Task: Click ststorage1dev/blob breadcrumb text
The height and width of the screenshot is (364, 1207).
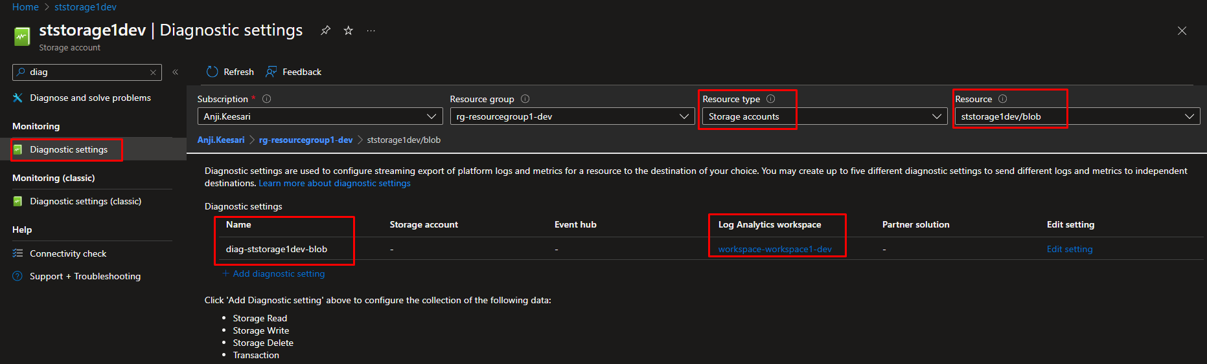Action: click(404, 140)
